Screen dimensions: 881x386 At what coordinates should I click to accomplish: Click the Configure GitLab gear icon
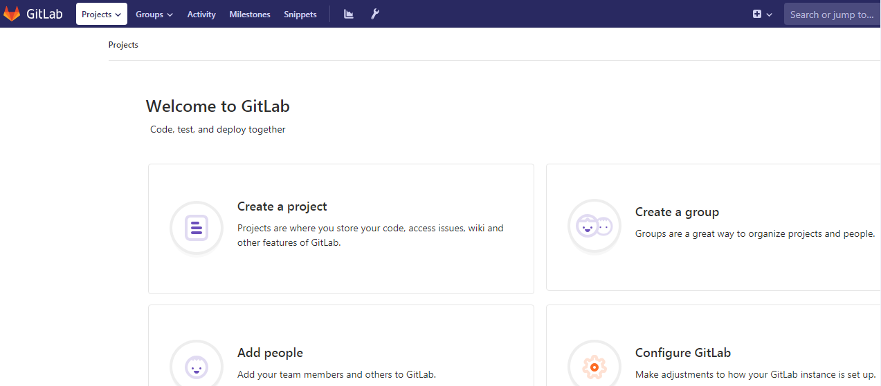pyautogui.click(x=594, y=366)
